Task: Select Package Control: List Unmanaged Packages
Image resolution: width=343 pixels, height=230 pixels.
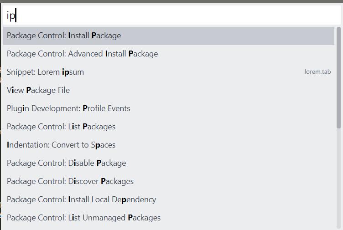Action: [169, 218]
